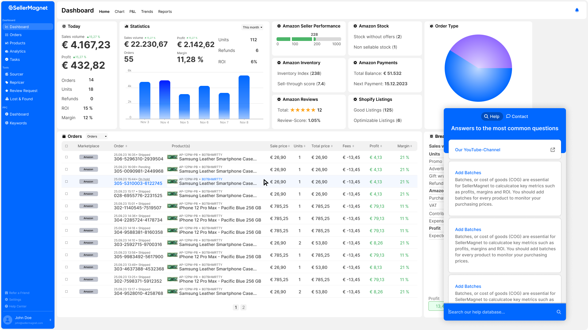This screenshot has width=588, height=330.
Task: Click the Nov 8 bar in chart
Action: click(x=244, y=97)
